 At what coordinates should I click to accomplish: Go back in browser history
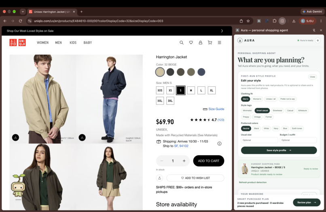tap(5, 21)
